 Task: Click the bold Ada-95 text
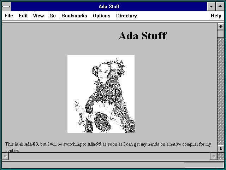(94, 144)
